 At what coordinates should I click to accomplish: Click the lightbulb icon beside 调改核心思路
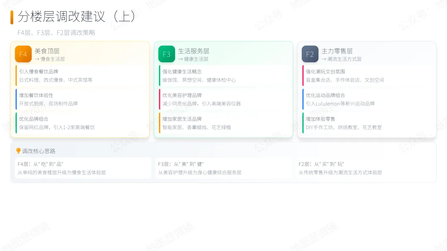[x=18, y=151]
